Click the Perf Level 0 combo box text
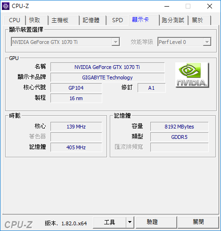 click(172, 42)
